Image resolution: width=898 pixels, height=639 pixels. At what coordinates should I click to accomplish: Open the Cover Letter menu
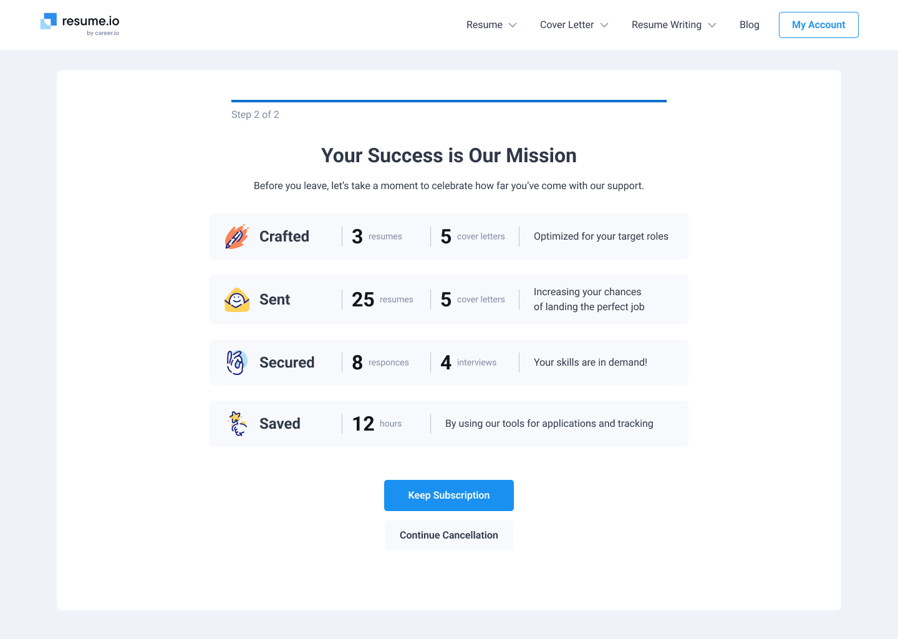[x=574, y=25]
